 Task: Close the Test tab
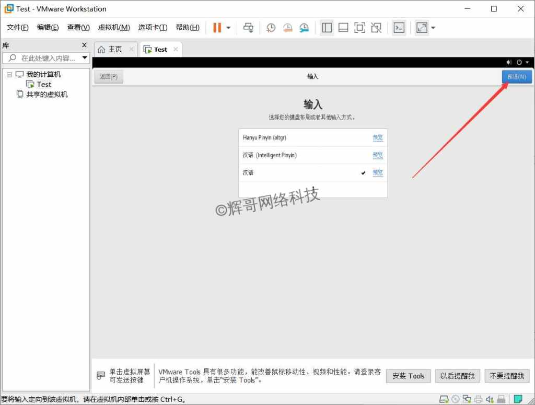[x=176, y=49]
